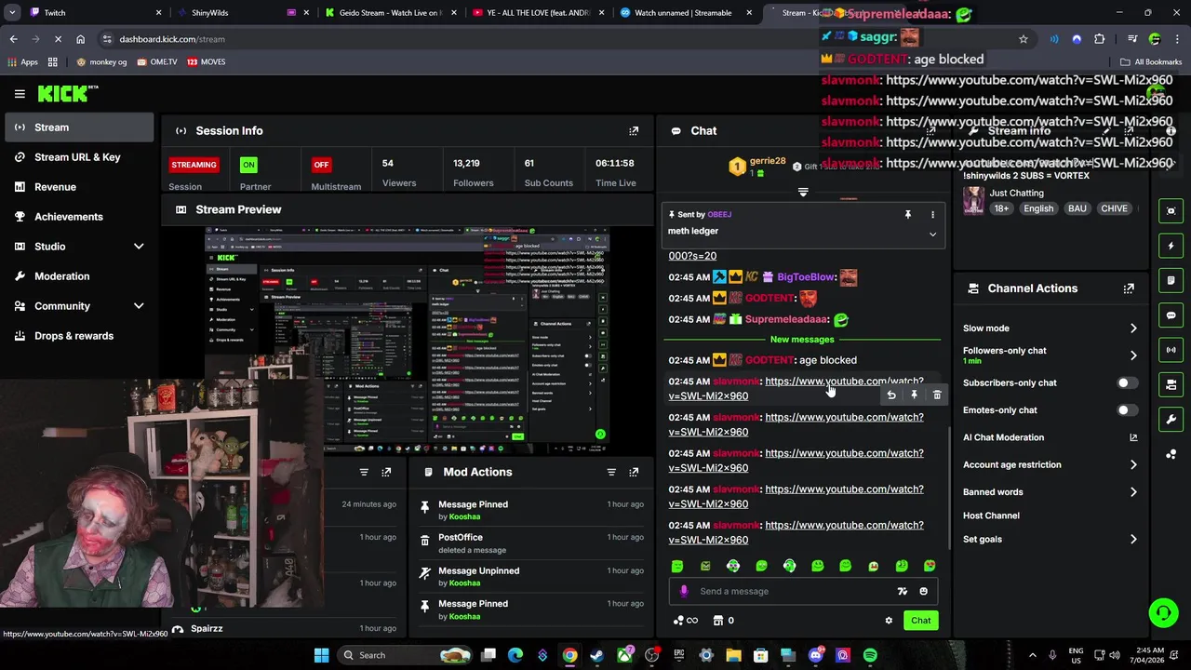The height and width of the screenshot is (670, 1191).
Task: Open the last slavmonk YouTube link
Action: (x=796, y=532)
